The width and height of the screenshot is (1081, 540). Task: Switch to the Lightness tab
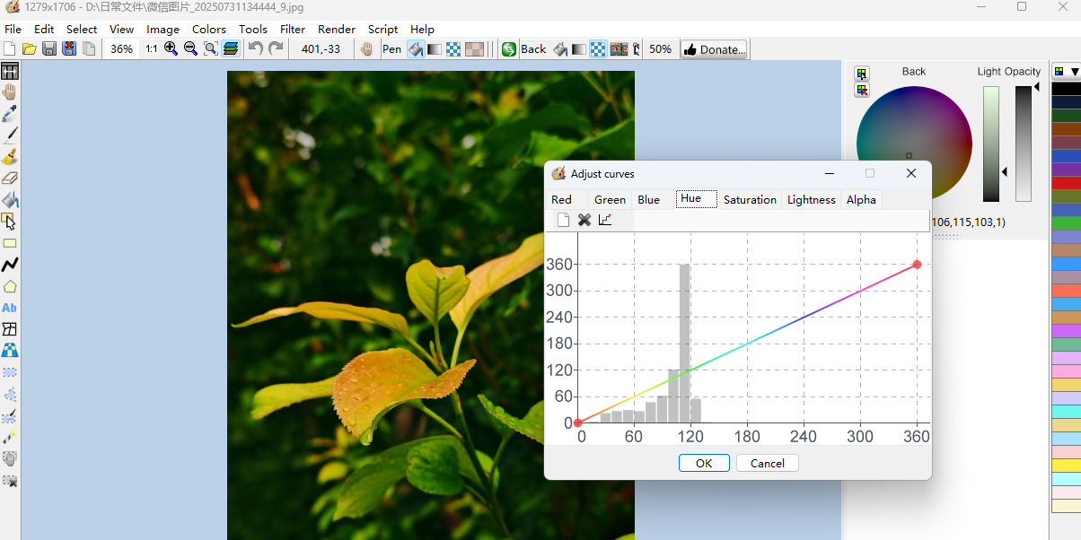point(811,199)
